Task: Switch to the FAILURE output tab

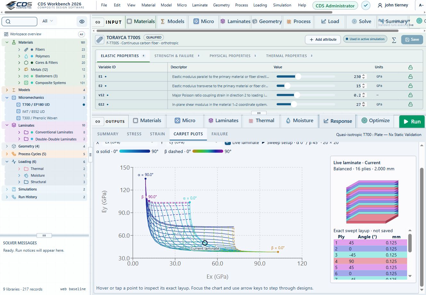Action: [220, 134]
